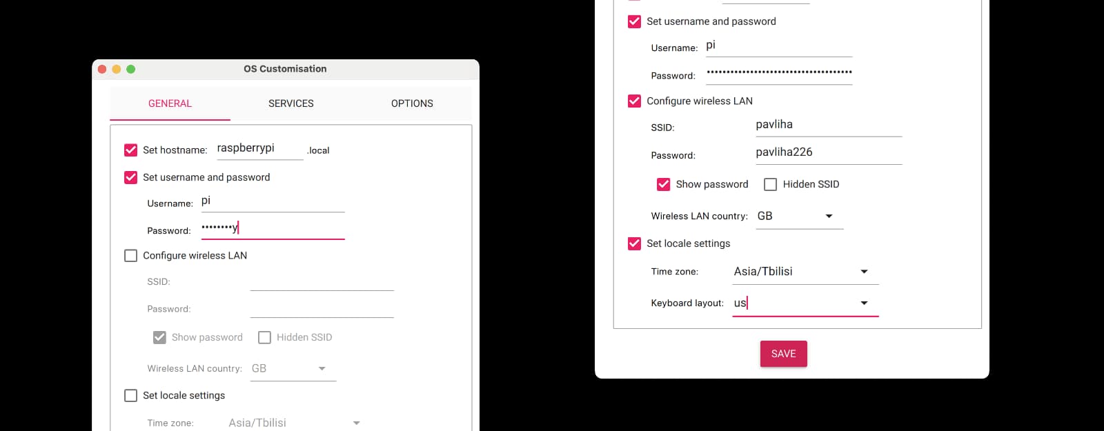Open the GENERAL tab

pyautogui.click(x=170, y=103)
